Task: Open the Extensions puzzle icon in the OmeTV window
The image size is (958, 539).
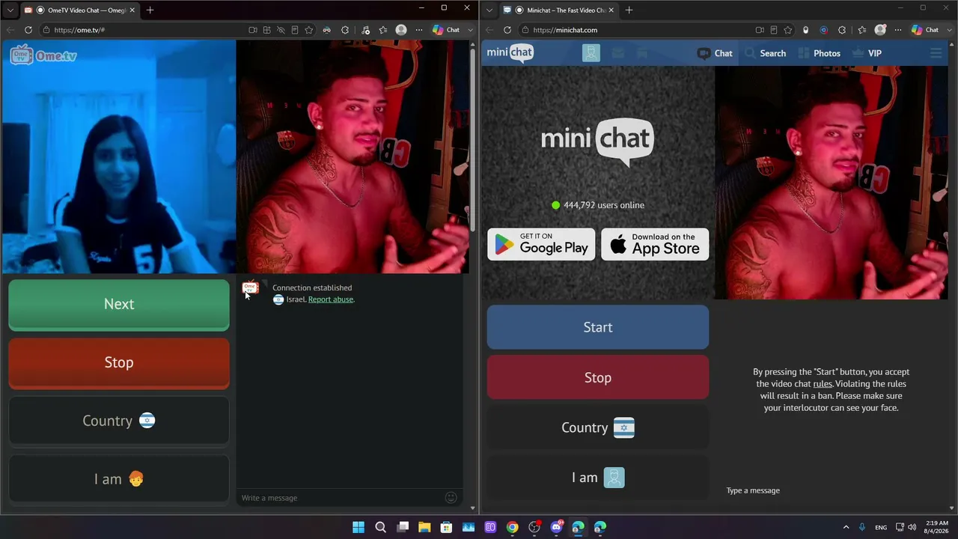Action: pos(345,30)
